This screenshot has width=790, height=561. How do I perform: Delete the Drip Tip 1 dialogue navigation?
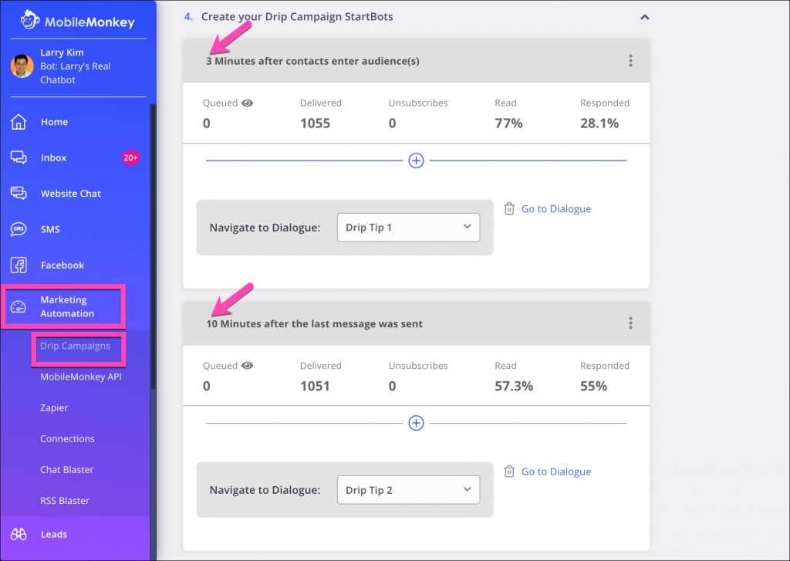click(x=509, y=208)
